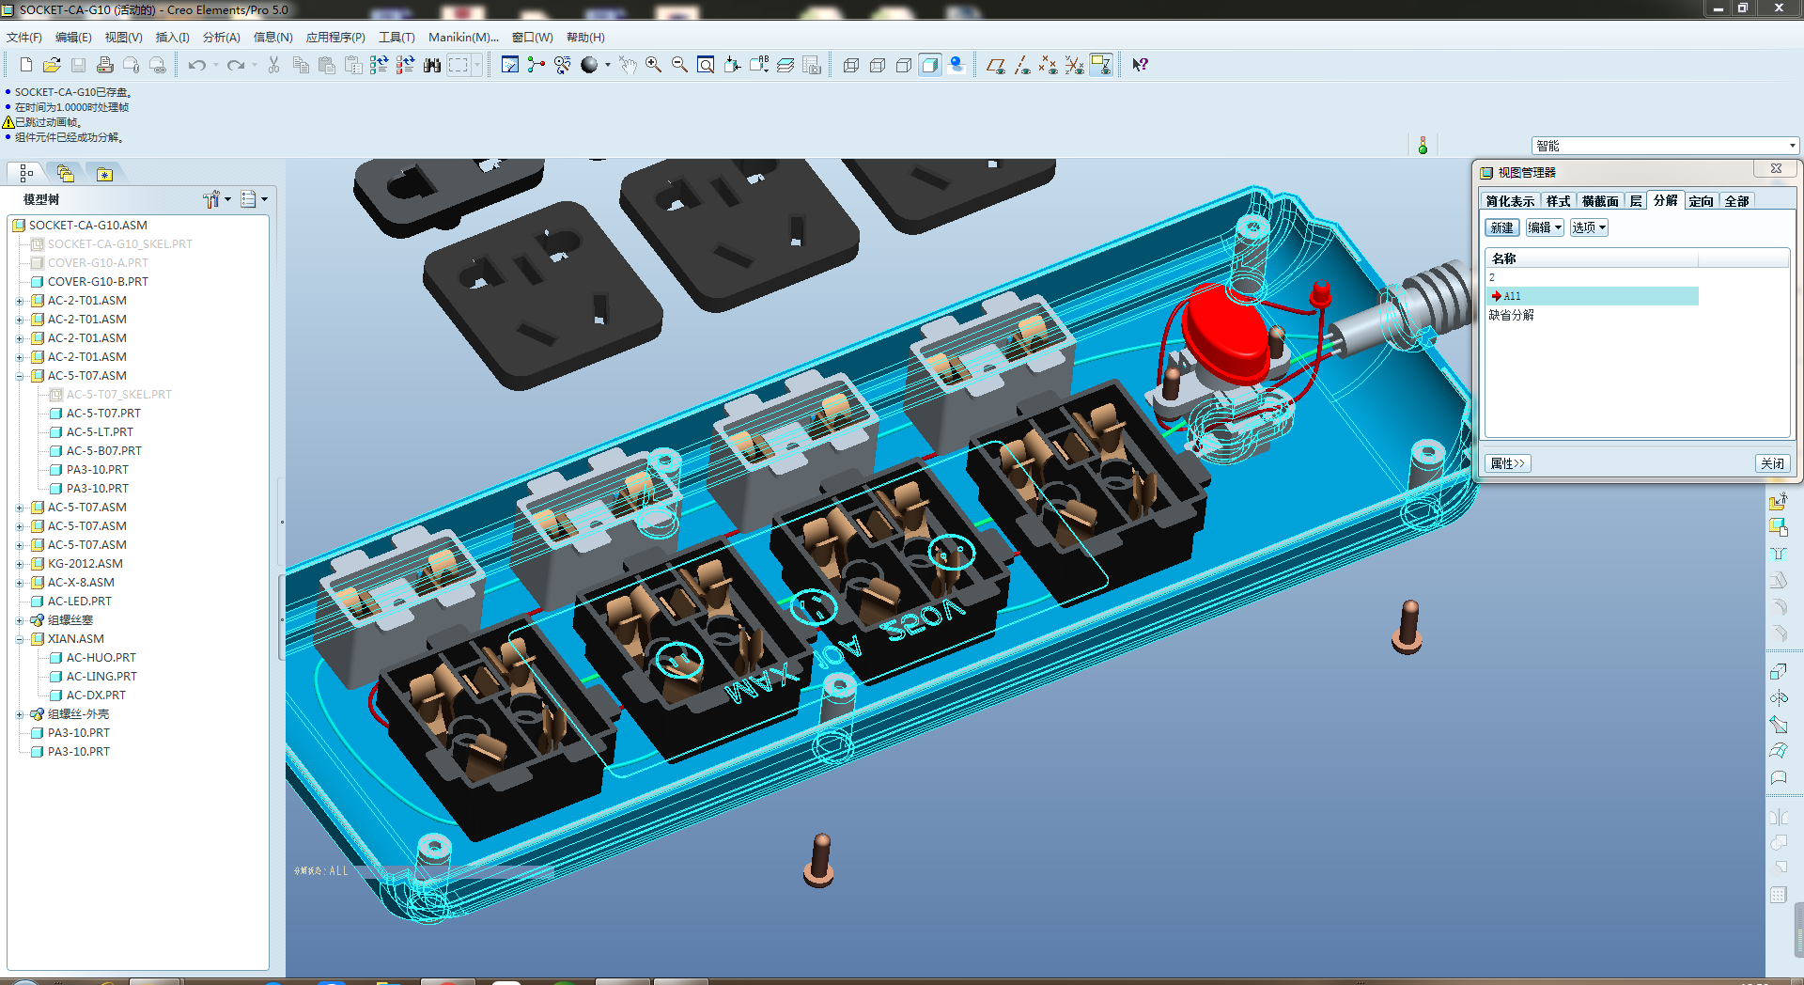Click New button in View Manager

(x=1501, y=227)
